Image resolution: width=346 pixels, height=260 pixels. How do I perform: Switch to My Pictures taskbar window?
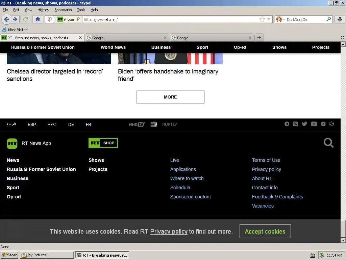tap(47, 255)
